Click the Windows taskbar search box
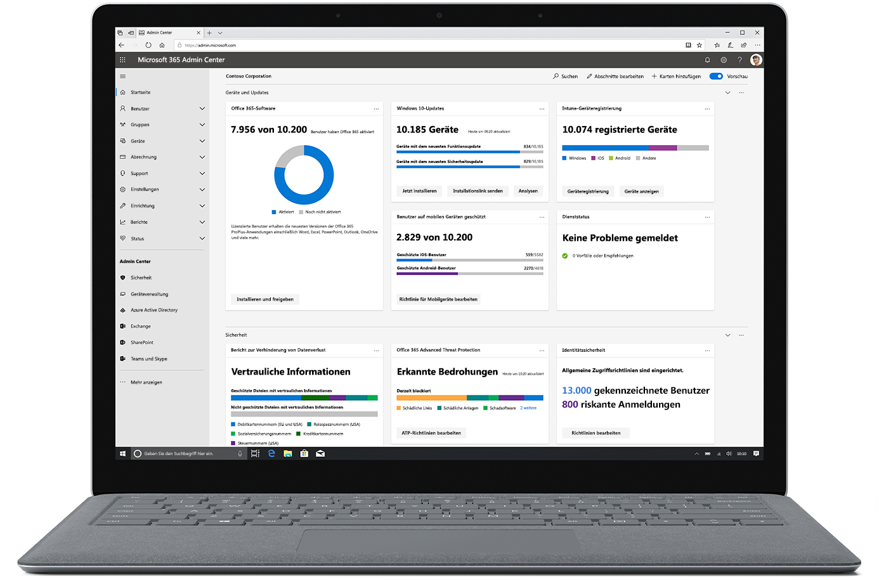879x580 pixels. [x=188, y=453]
